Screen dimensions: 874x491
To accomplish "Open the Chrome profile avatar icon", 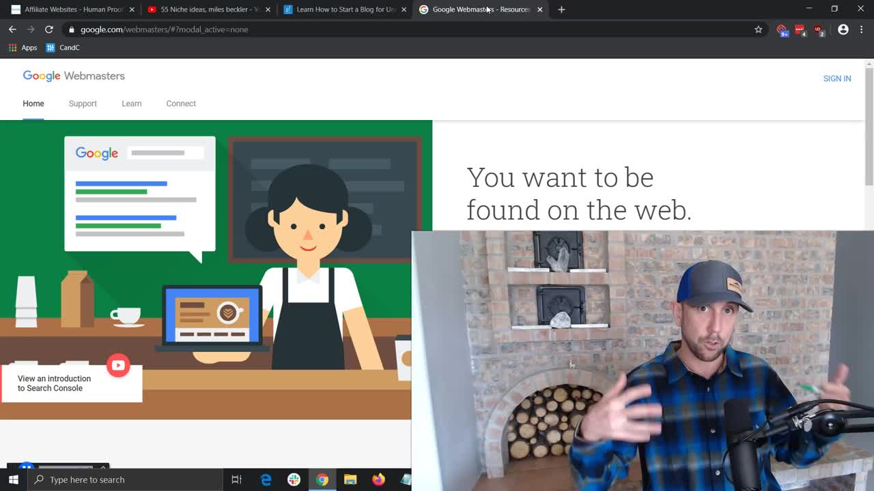I will pyautogui.click(x=843, y=29).
